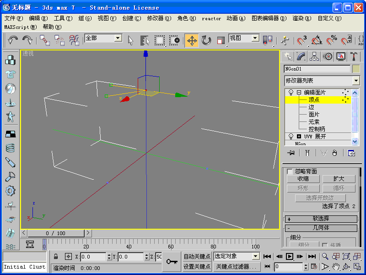The image size is (366, 275).
Task: Toggle lightbulb for 编辑面片 modifier
Action: point(290,92)
